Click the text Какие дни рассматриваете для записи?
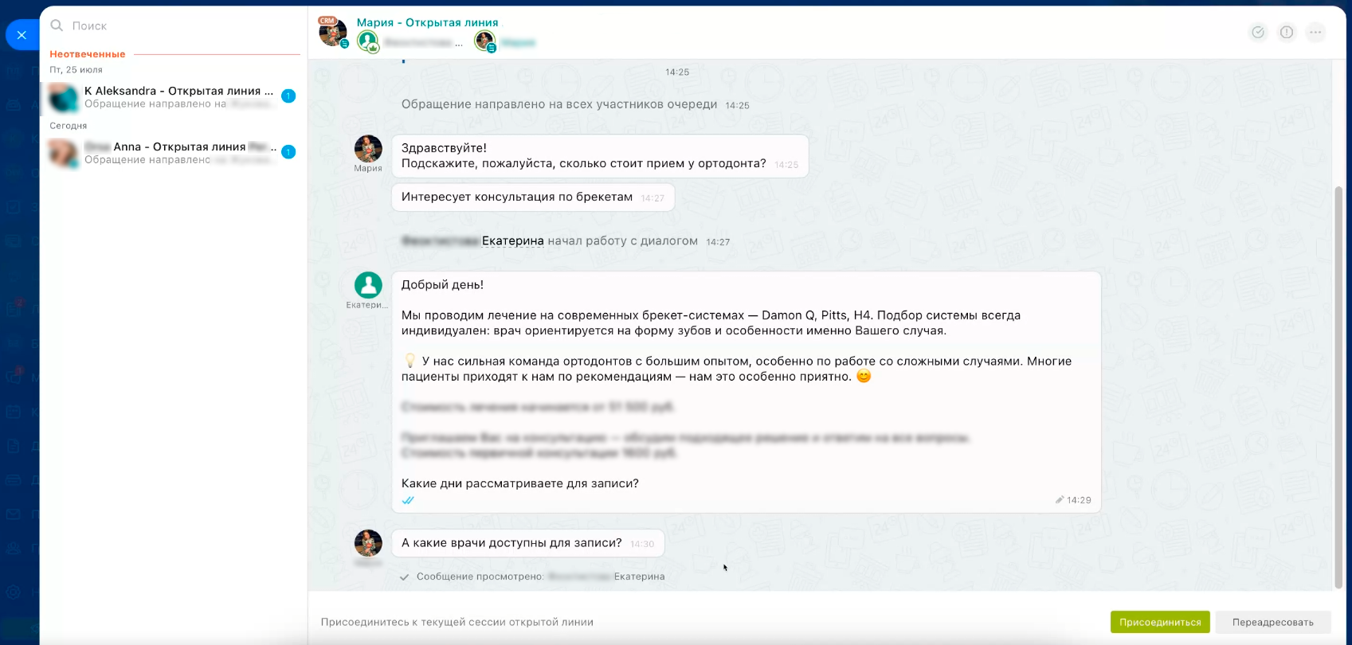The height and width of the screenshot is (645, 1352). 520,483
